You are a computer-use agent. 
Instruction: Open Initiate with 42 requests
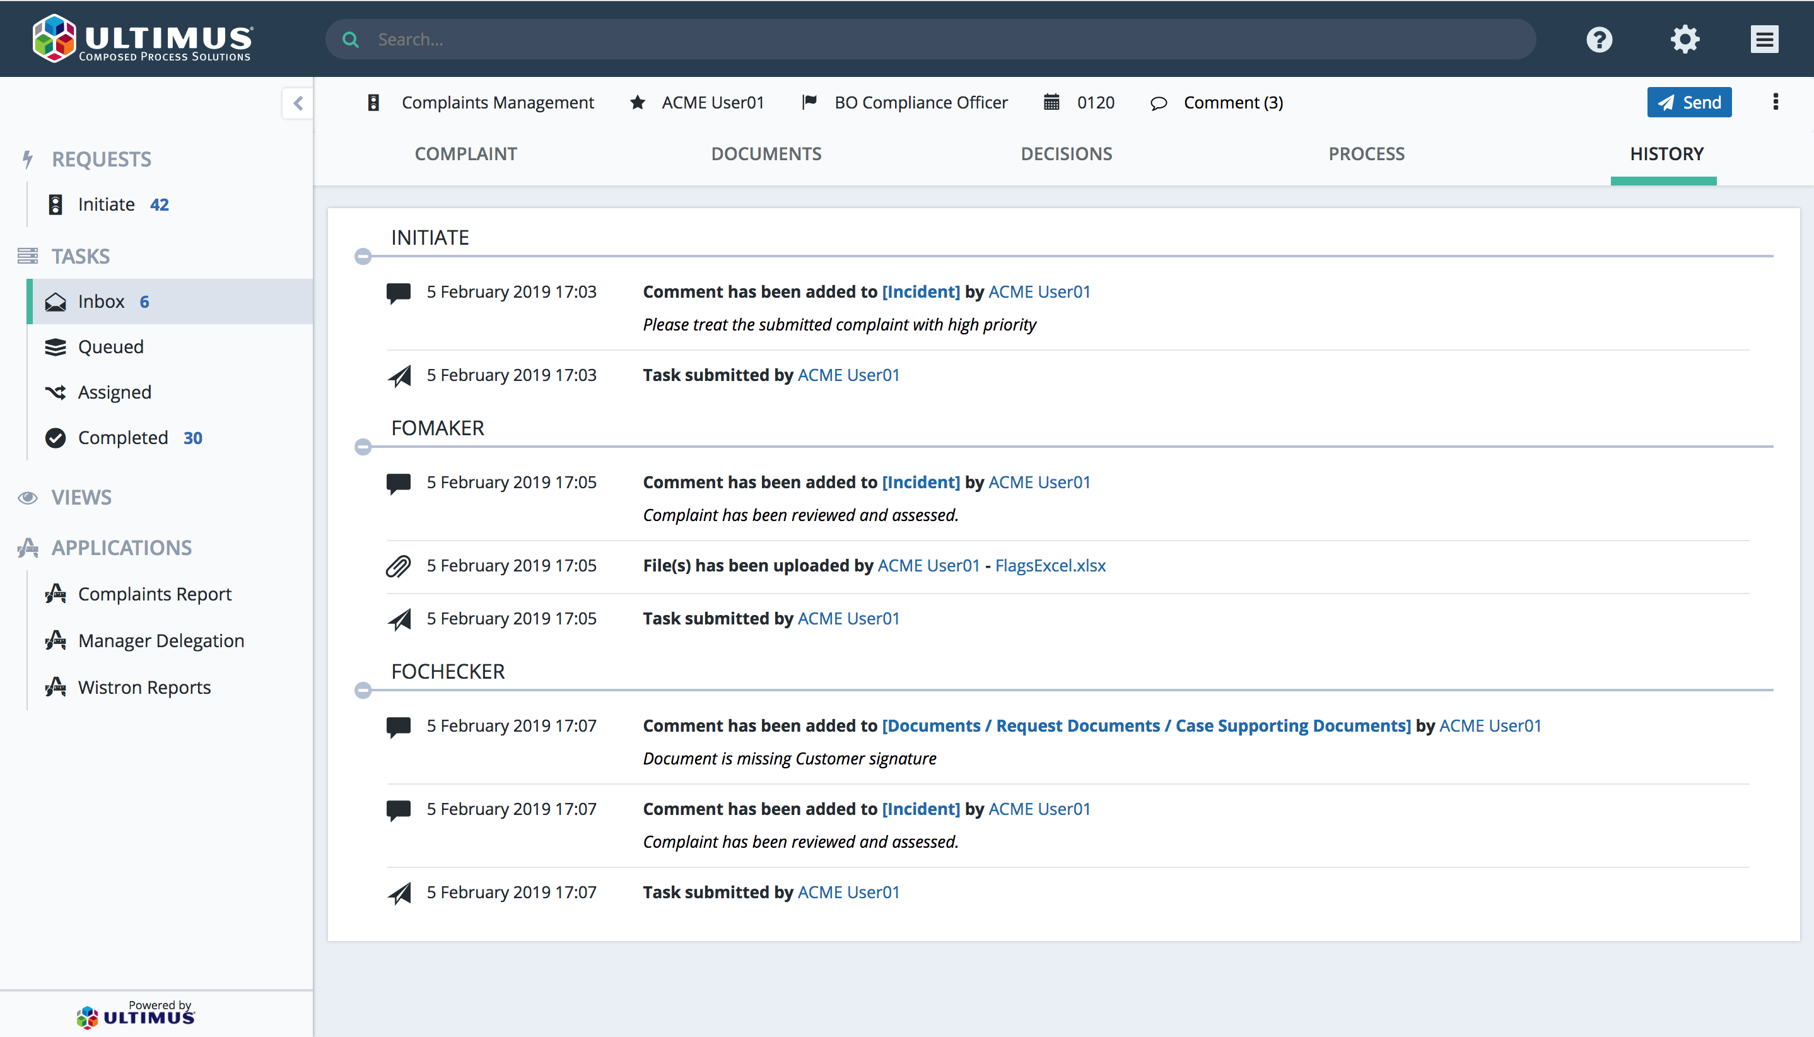[171, 204]
